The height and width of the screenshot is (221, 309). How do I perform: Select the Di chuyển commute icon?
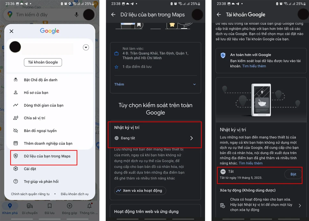tap(30, 206)
